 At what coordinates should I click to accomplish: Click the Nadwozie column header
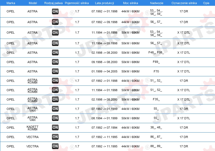(157, 3)
